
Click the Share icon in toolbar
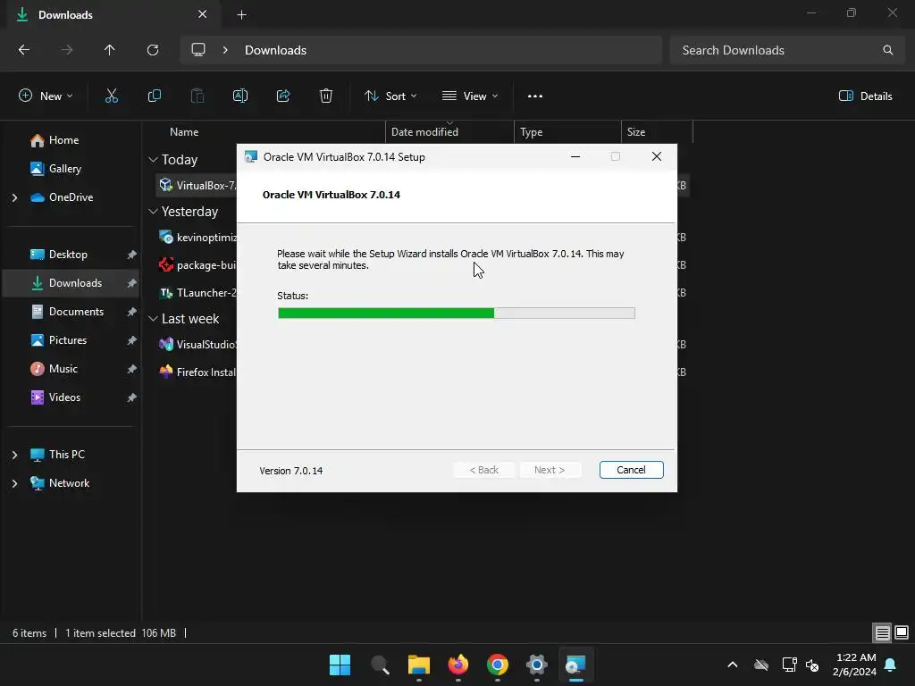tap(283, 96)
